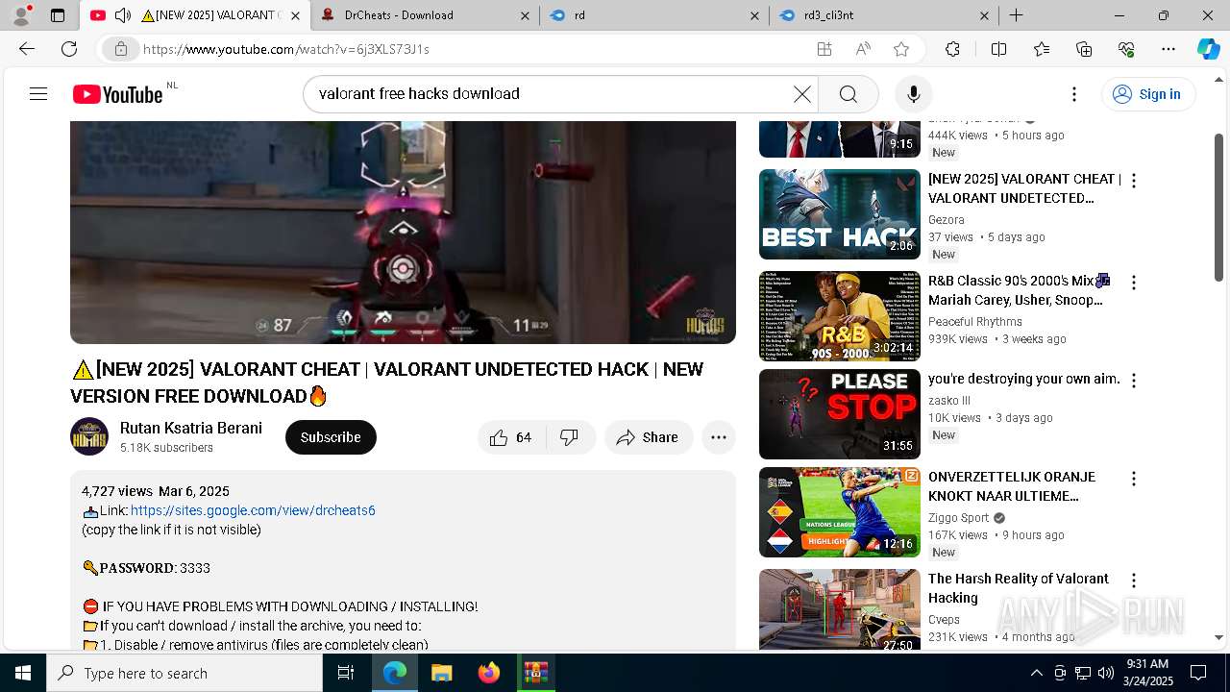1230x692 pixels.
Task: Open Windows notification center
Action: (x=1198, y=673)
